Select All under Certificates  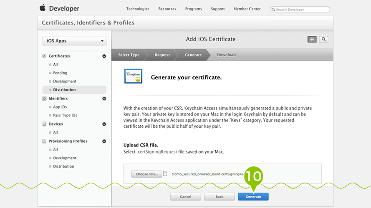tap(56, 64)
